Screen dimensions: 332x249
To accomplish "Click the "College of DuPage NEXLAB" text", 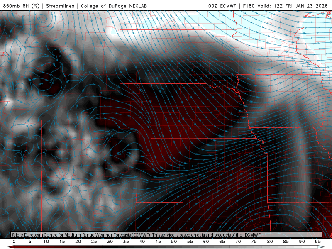I will click(x=114, y=6).
